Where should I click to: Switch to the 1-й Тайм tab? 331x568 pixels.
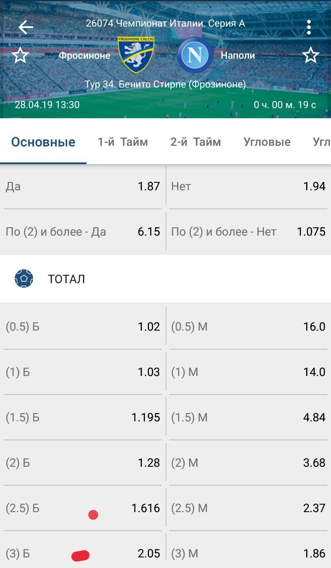(x=123, y=142)
